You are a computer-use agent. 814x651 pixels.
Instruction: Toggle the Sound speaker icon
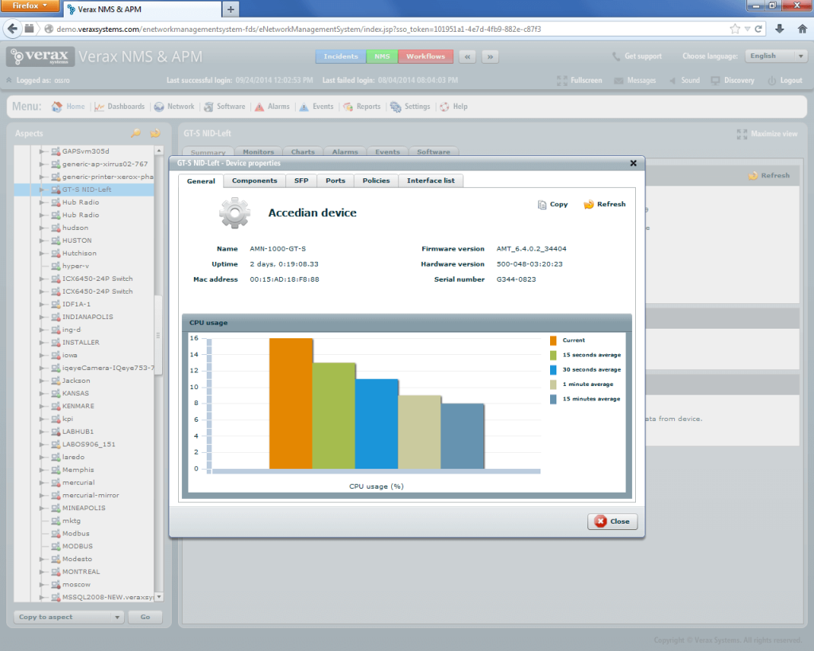(673, 80)
